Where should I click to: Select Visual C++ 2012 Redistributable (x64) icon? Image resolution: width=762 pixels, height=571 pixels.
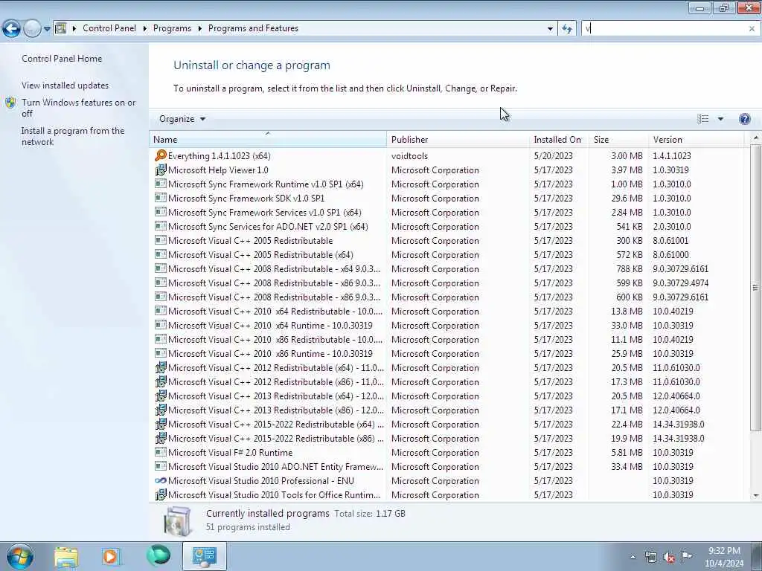(161, 367)
